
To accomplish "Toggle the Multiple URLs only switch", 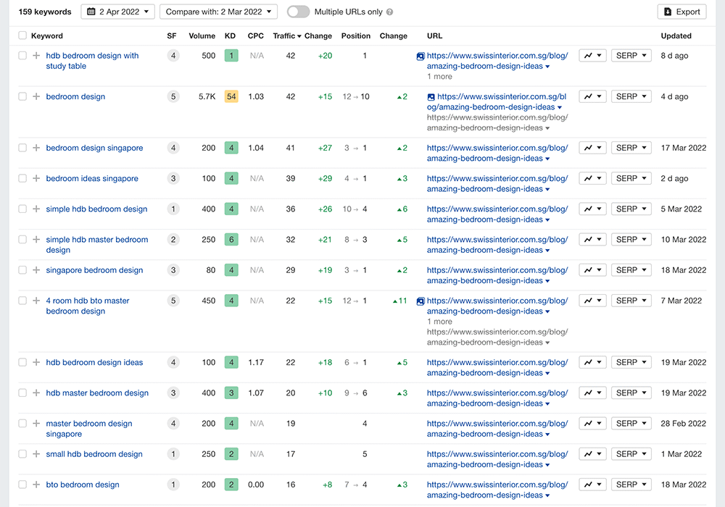I will tap(298, 12).
